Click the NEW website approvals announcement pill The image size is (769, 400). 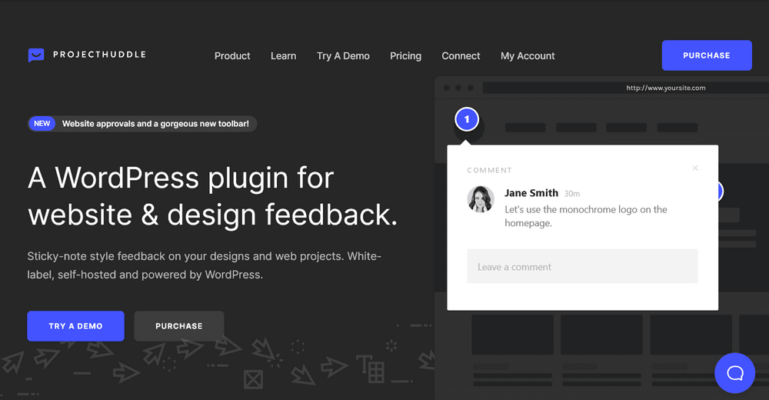click(x=142, y=124)
